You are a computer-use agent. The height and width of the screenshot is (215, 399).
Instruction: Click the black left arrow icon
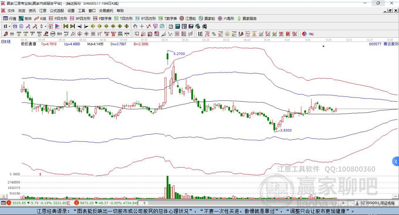79,26
